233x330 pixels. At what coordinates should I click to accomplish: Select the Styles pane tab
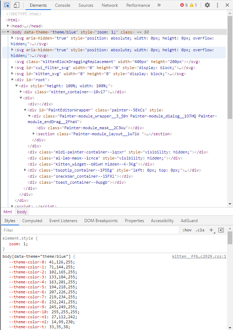tap(10, 221)
